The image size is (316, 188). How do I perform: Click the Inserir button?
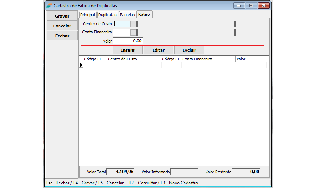(x=128, y=50)
